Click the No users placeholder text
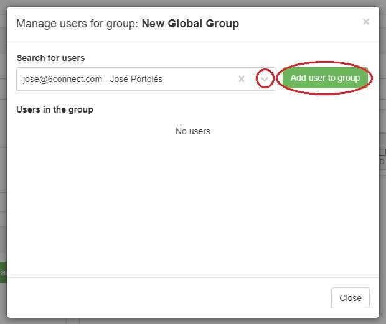Image resolution: width=386 pixels, height=324 pixels. click(x=192, y=131)
